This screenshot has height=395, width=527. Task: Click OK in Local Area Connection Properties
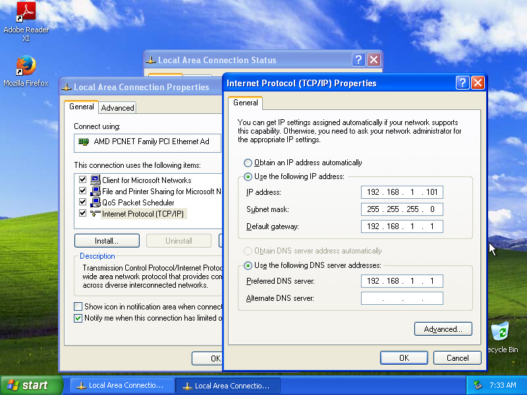pos(208,358)
